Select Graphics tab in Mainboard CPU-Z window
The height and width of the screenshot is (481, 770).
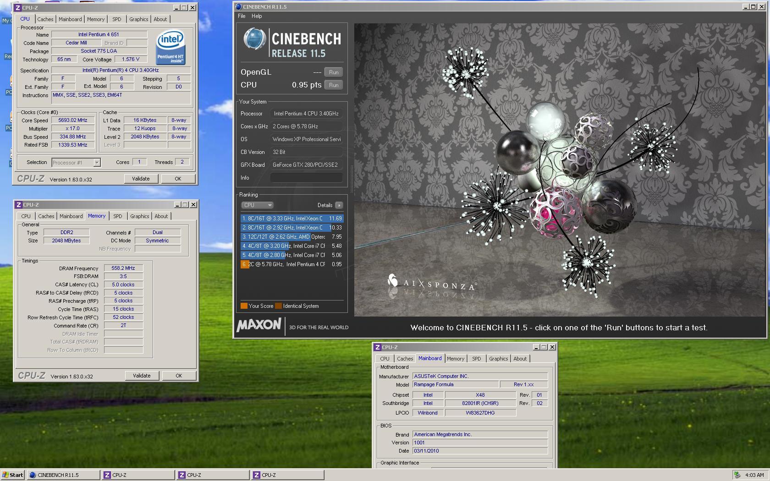click(499, 359)
